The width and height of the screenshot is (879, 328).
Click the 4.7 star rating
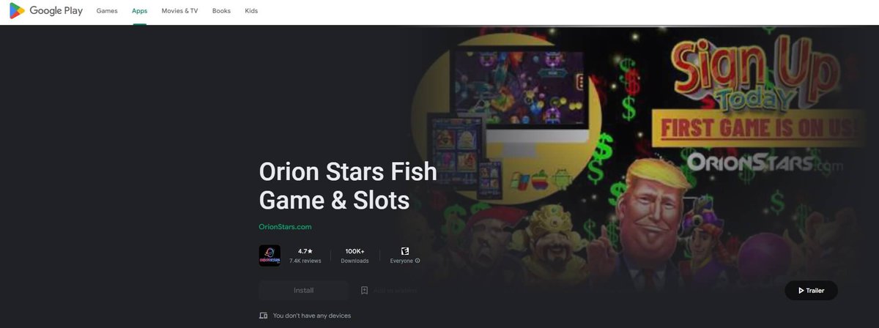[305, 250]
